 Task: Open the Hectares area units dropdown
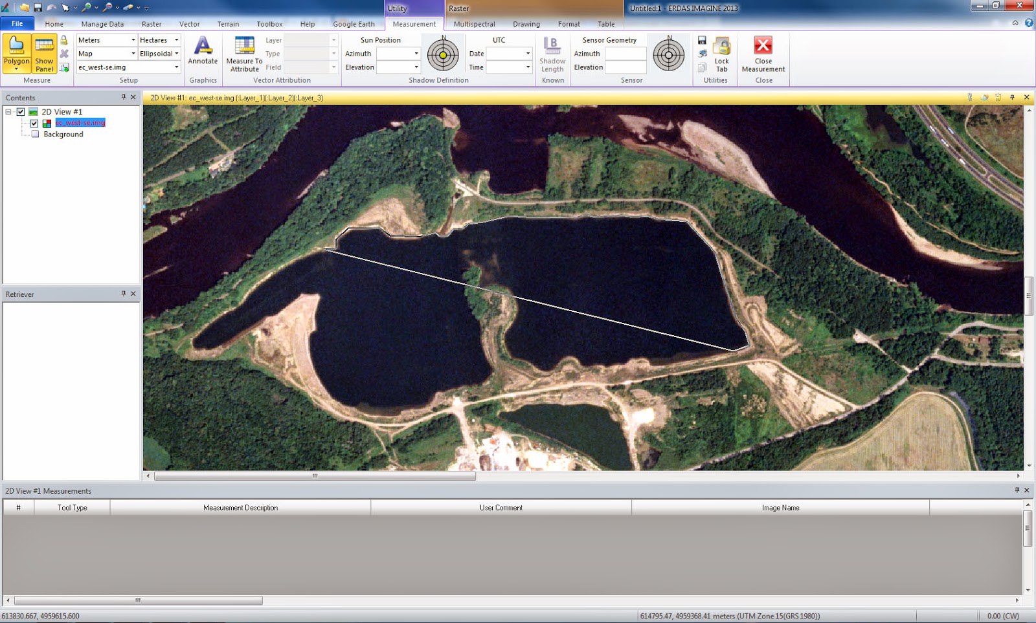176,40
